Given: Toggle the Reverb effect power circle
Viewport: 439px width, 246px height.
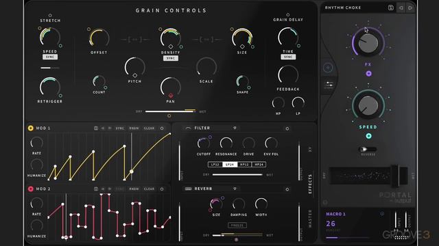Looking at the screenshot, I should 287,189.
